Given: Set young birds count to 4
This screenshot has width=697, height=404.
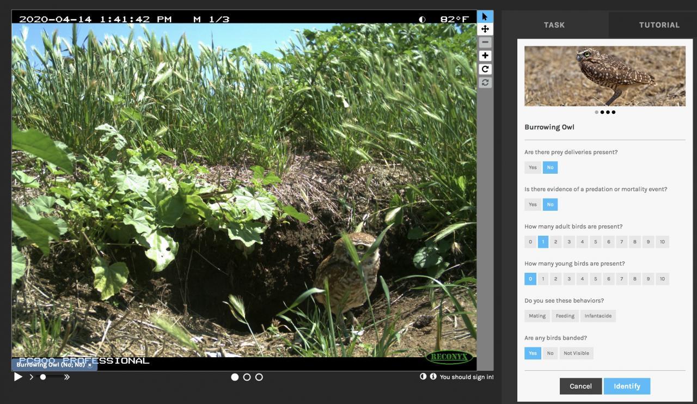Looking at the screenshot, I should [582, 279].
